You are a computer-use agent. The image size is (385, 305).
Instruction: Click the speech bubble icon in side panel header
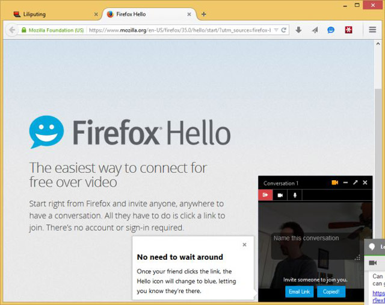372,247
